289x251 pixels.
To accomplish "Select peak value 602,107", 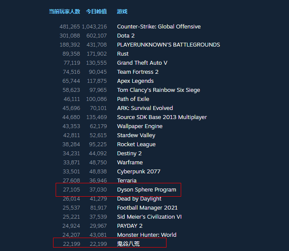I will (96, 35).
